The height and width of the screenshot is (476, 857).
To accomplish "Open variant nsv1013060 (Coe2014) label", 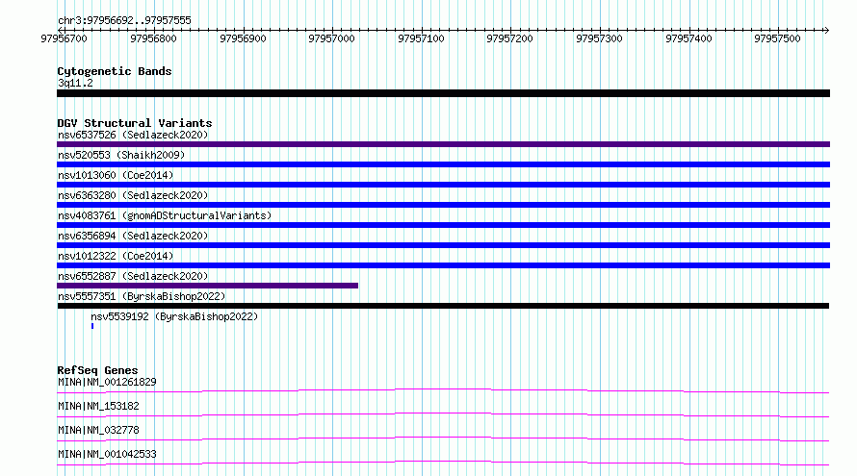I will pyautogui.click(x=116, y=175).
